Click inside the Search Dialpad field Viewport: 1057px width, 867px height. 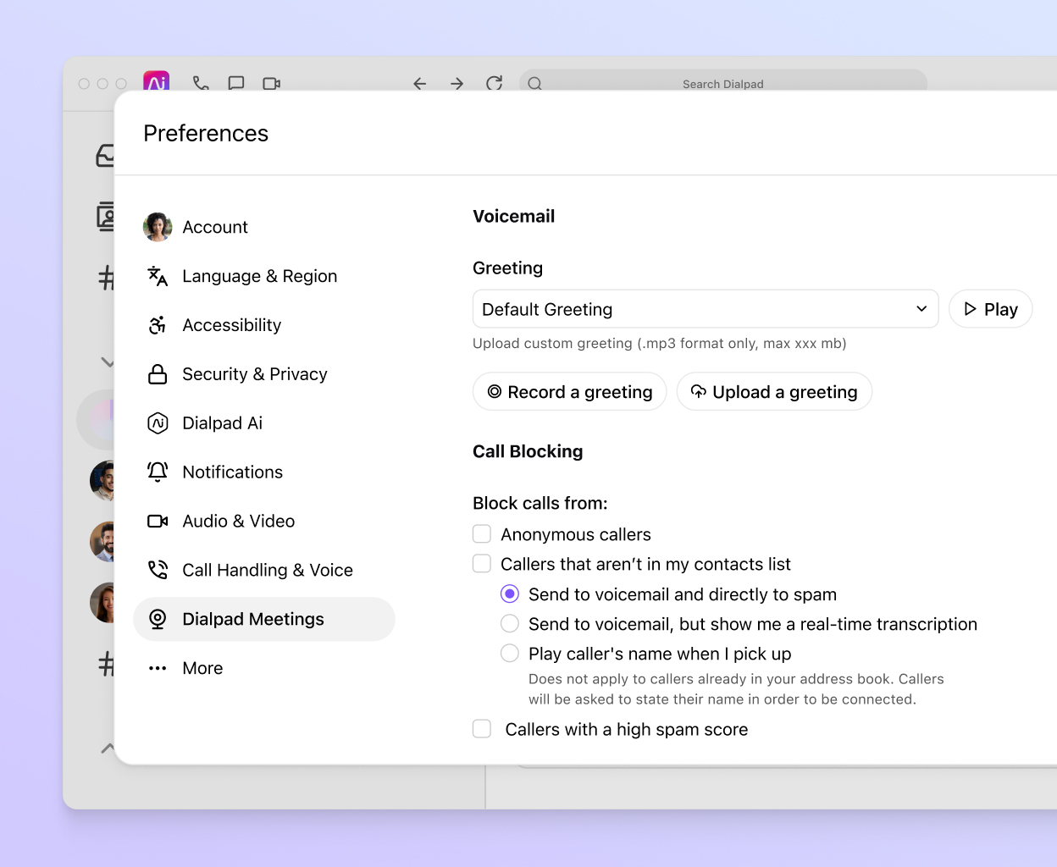pyautogui.click(x=723, y=83)
